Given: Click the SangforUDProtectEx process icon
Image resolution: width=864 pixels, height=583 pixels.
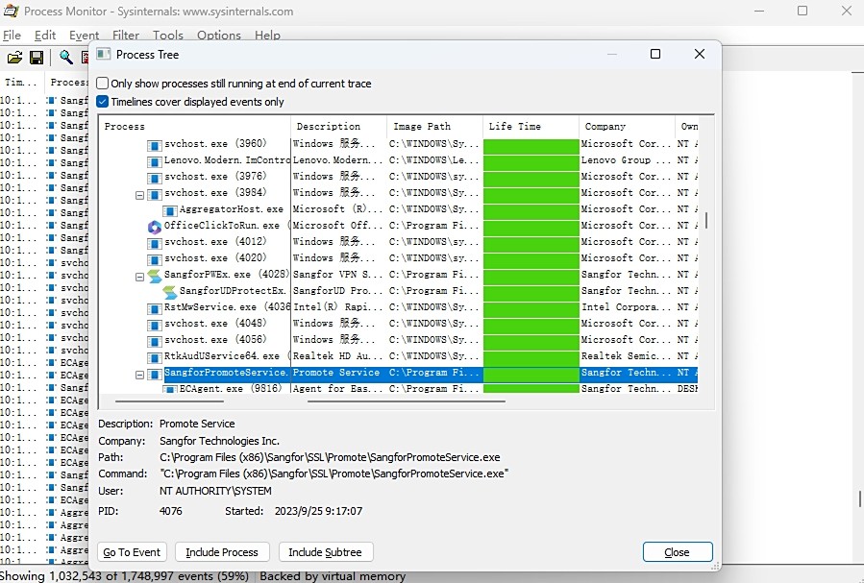Looking at the screenshot, I should pos(169,291).
